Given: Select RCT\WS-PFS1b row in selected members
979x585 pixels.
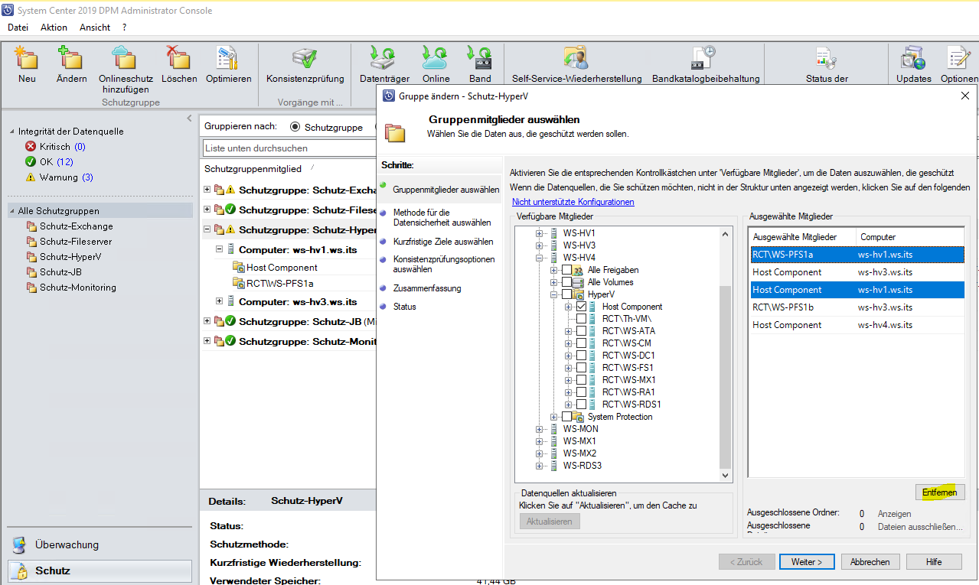Looking at the screenshot, I should [x=856, y=307].
